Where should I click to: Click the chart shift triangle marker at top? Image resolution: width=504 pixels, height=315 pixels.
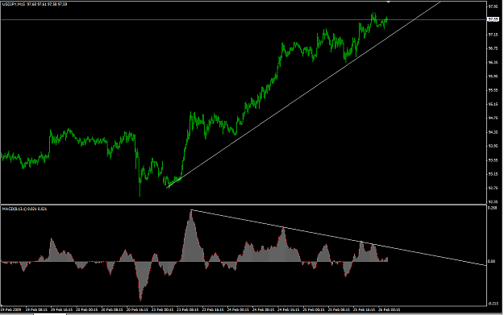389,2
